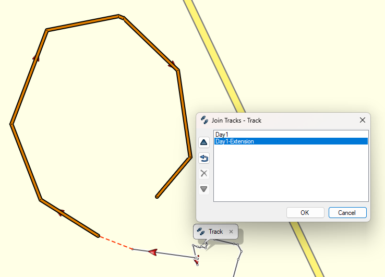The width and height of the screenshot is (385, 277).
Task: Click the end point of the dashed orange connection line
Action: pos(133,249)
